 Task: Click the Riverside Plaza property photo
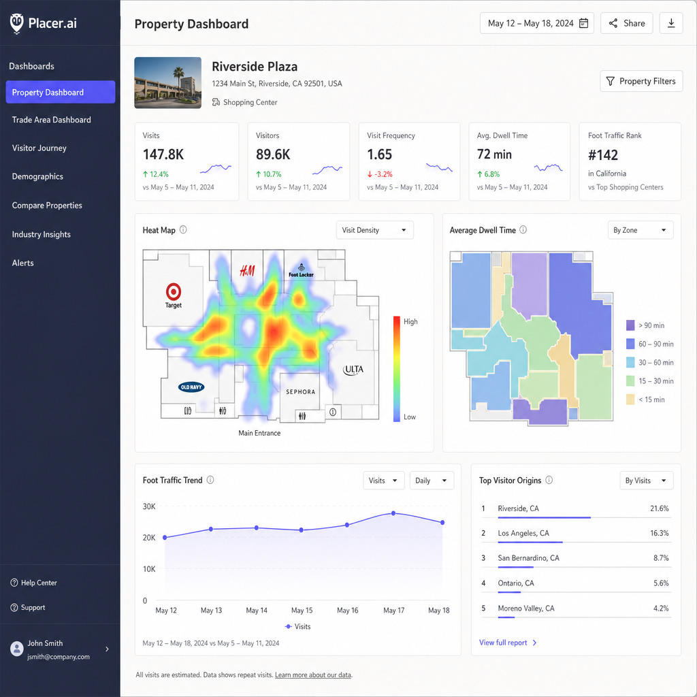click(167, 82)
